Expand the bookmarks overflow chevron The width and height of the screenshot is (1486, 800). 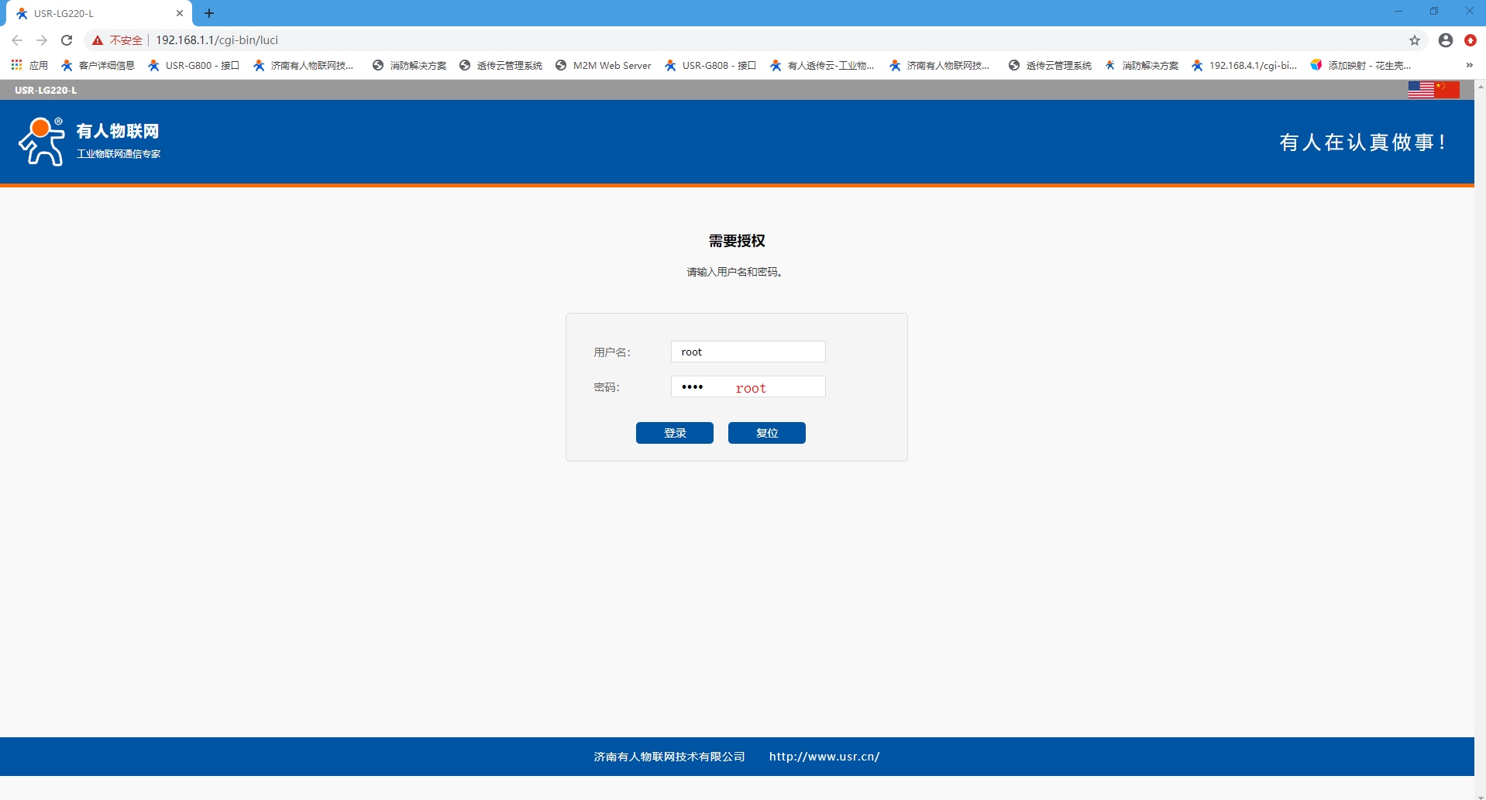[1469, 65]
